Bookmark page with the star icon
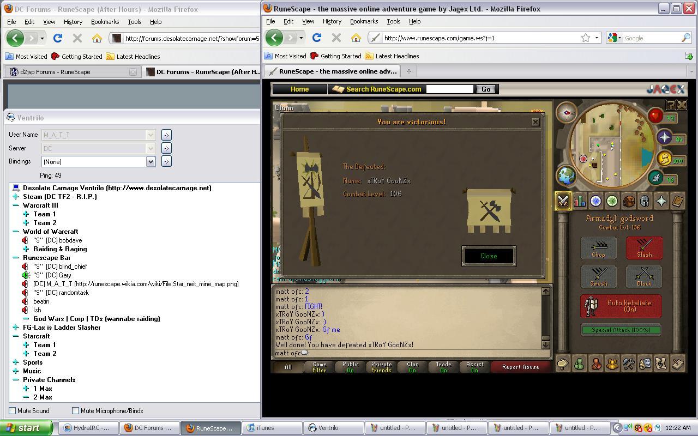The width and height of the screenshot is (698, 436). pos(586,38)
